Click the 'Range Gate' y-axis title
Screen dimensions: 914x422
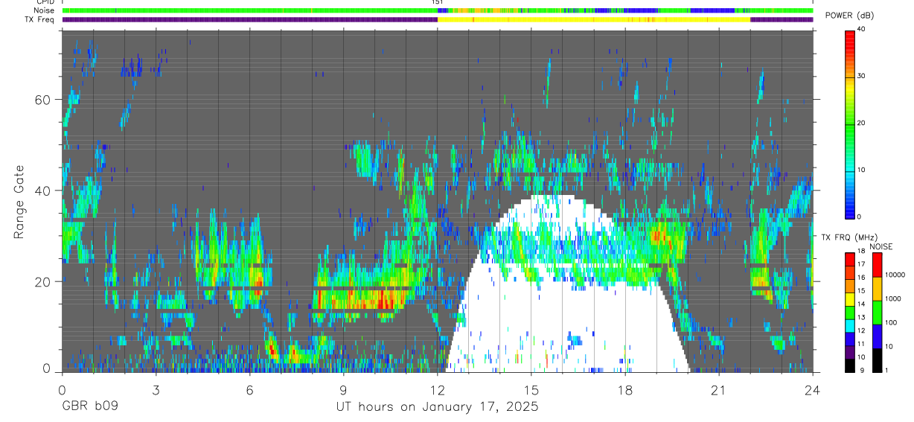click(x=19, y=202)
